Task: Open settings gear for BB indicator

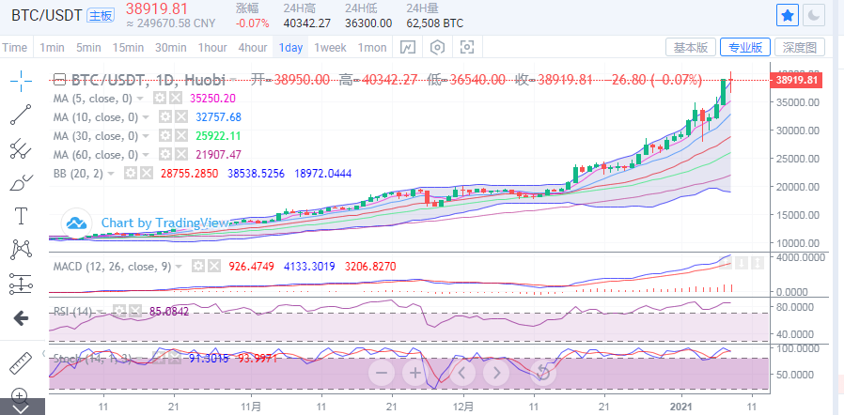Action: pos(131,174)
